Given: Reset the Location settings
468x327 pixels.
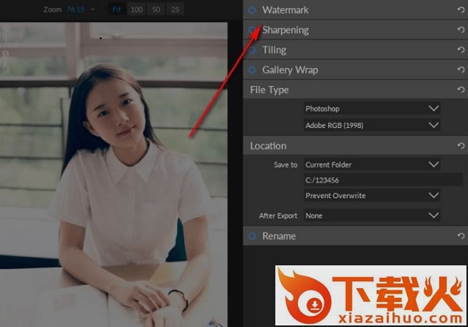Looking at the screenshot, I should point(461,146).
